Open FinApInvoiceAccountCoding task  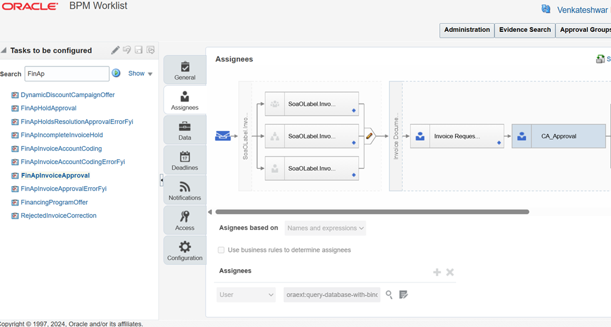(61, 148)
